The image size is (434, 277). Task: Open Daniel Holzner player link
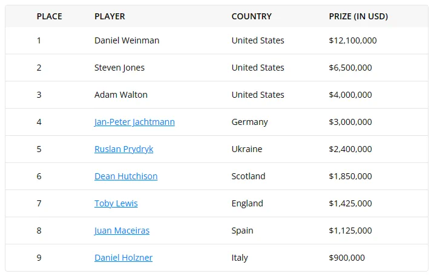point(123,258)
